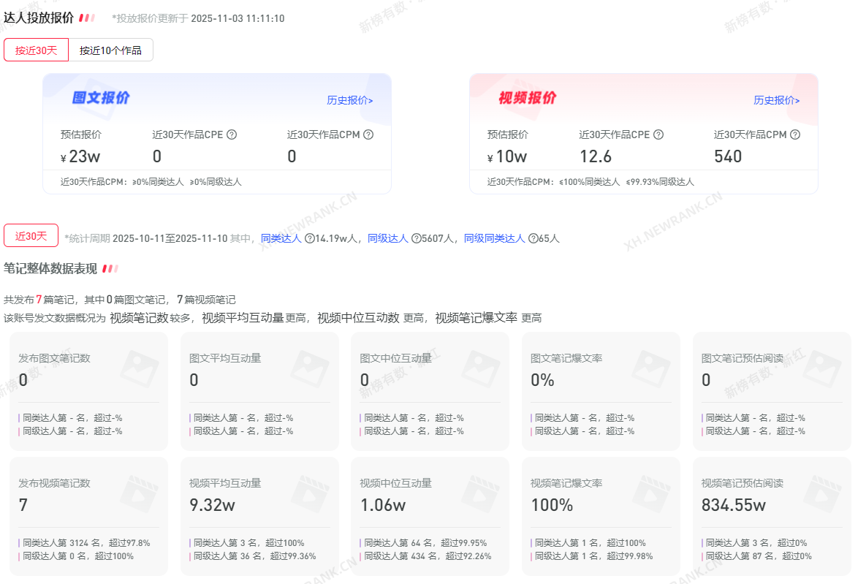The image size is (866, 584).
Task: Select the 近30天 statistics period tab
Action: [x=31, y=236]
